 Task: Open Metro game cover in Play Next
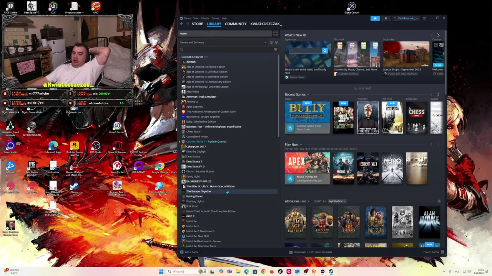click(x=392, y=168)
